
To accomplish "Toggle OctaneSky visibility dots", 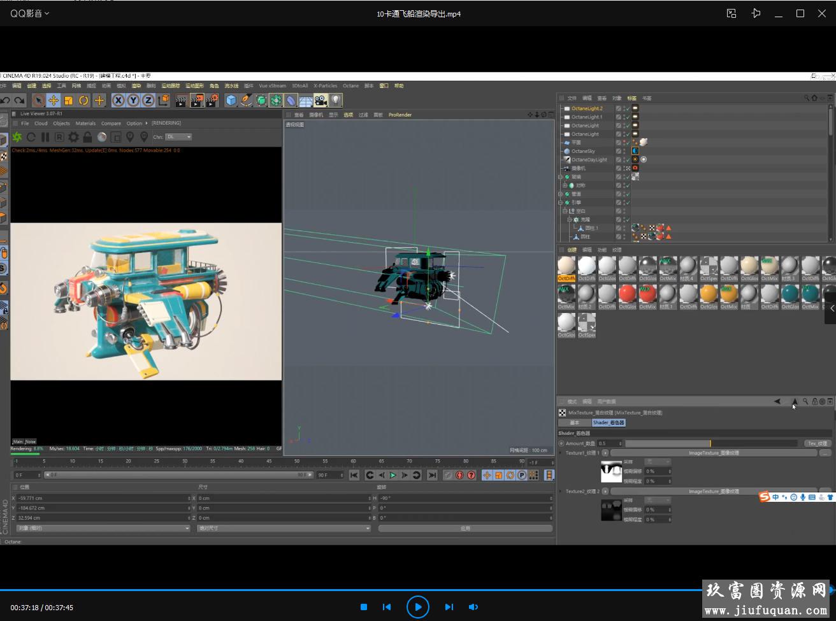I will tap(623, 151).
